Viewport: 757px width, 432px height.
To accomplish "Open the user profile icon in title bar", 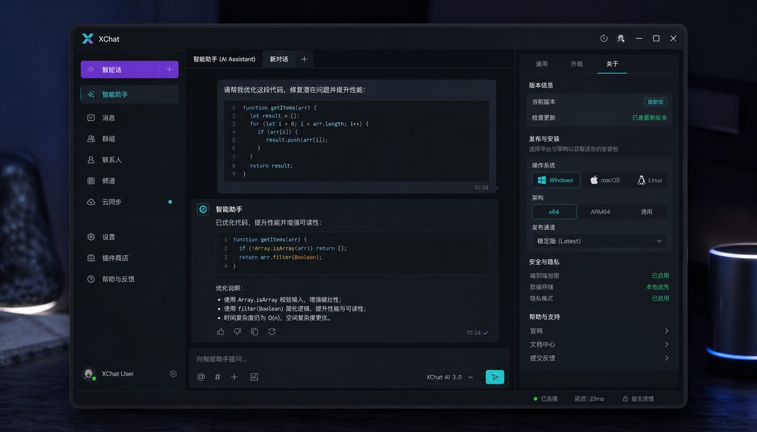I will tap(621, 38).
